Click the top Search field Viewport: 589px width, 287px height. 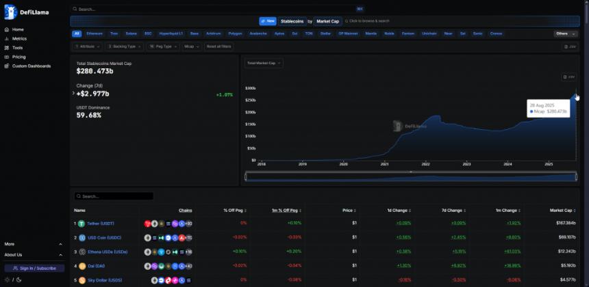(x=218, y=9)
